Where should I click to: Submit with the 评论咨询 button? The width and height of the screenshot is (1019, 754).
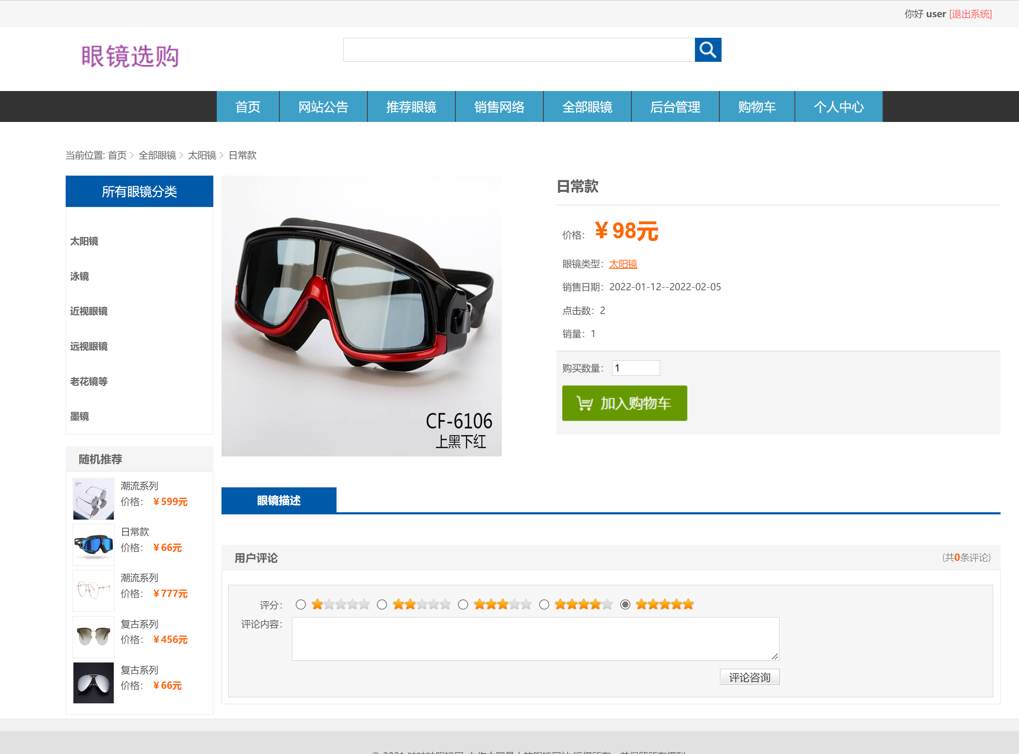[x=749, y=677]
